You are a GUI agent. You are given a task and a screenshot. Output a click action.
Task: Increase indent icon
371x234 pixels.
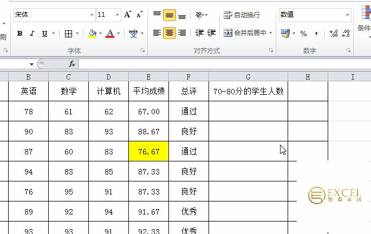[211, 33]
